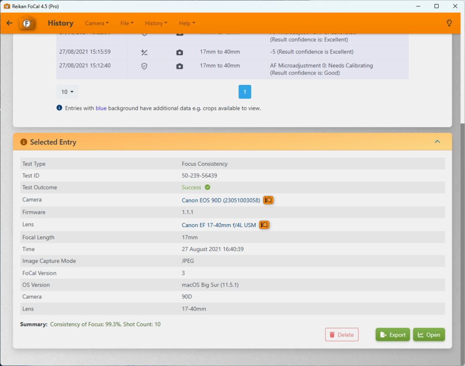Click the Success test outcome text
Screen dimensions: 465x366
click(191, 188)
